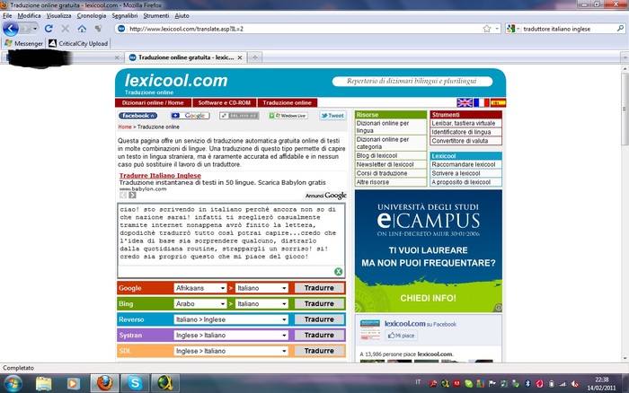
Task: Open the CriticalCity Upload bookmark
Action: pyautogui.click(x=78, y=43)
